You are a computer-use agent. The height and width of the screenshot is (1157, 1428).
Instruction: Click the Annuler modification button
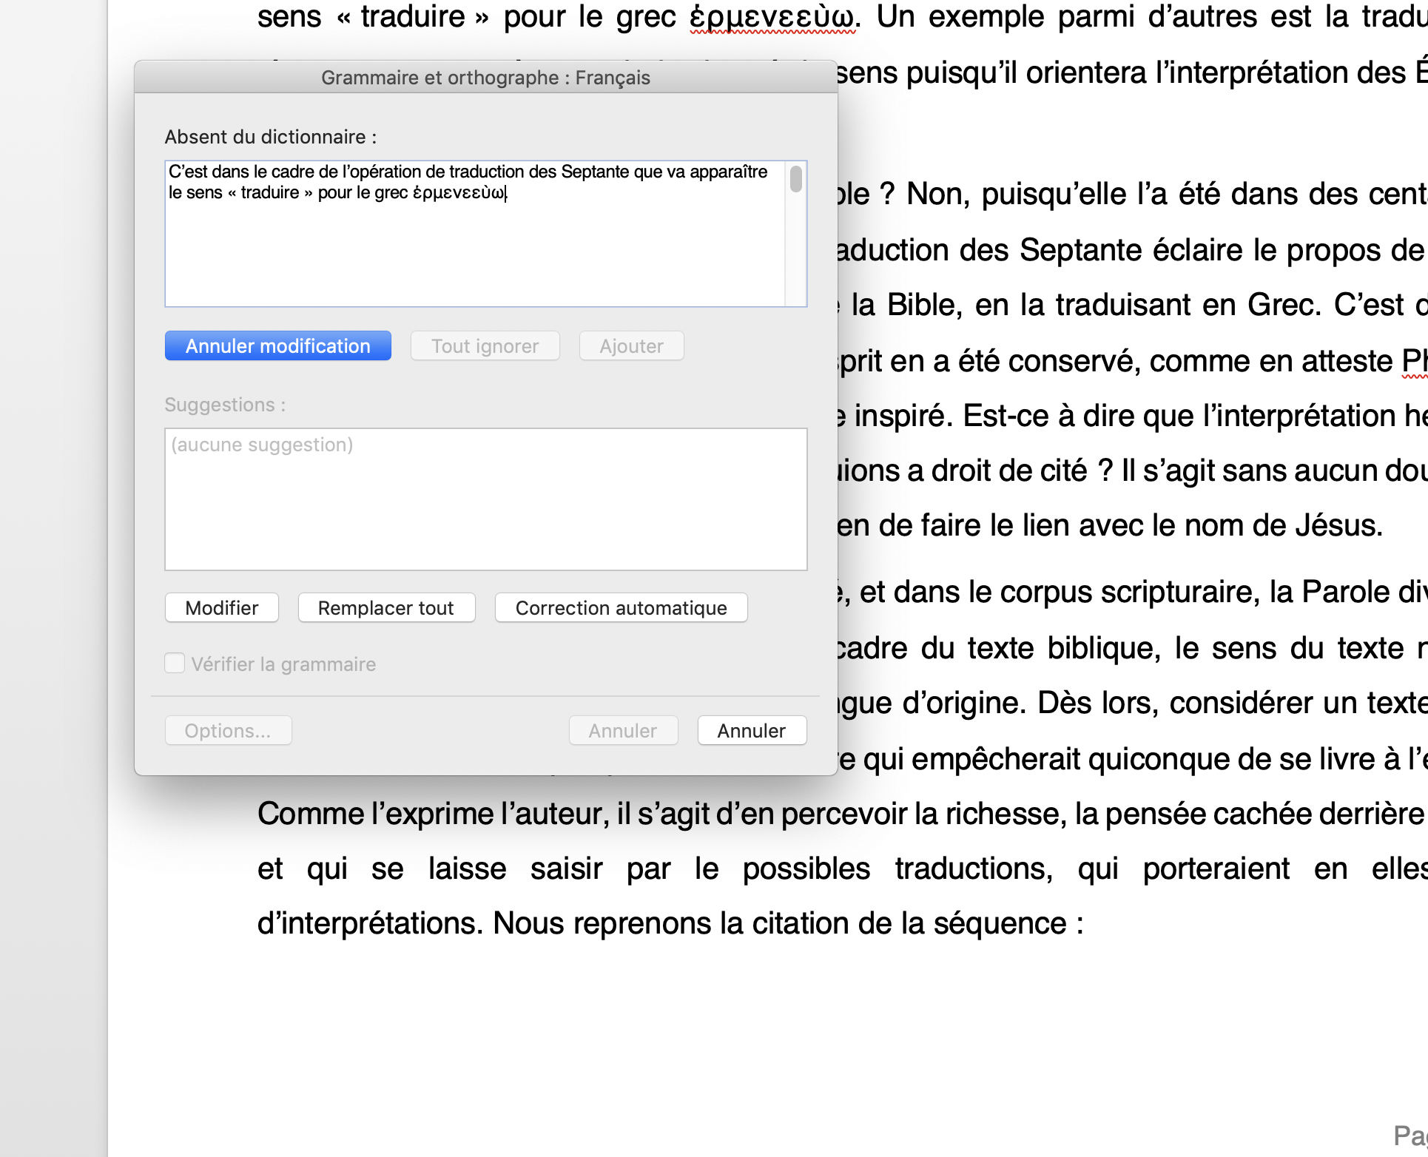pos(278,346)
